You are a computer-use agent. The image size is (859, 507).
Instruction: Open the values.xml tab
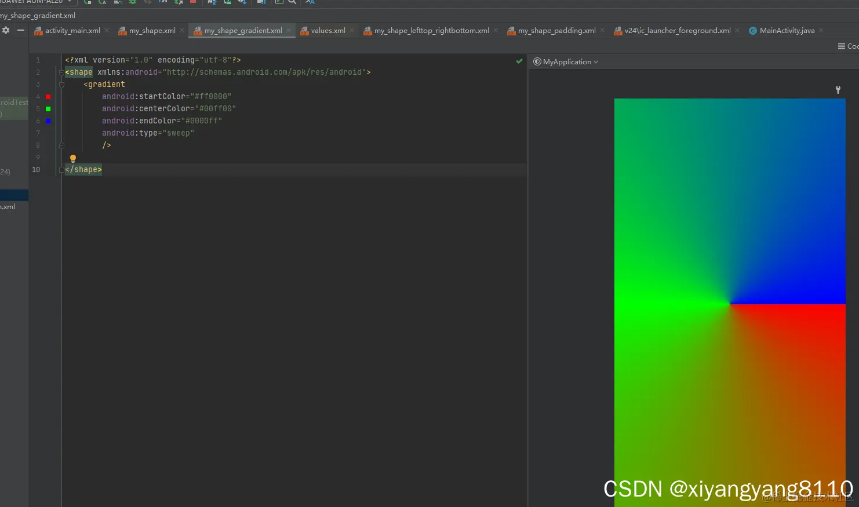pos(328,31)
